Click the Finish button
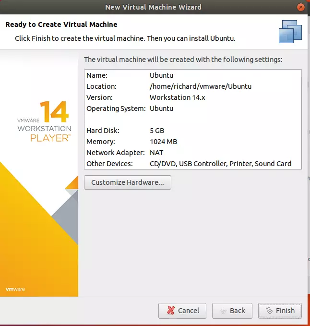This screenshot has width=310, height=326. (x=280, y=311)
